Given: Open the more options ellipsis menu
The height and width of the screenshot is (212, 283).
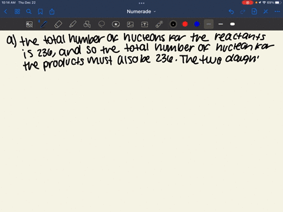Looking at the screenshot, I should 277,12.
